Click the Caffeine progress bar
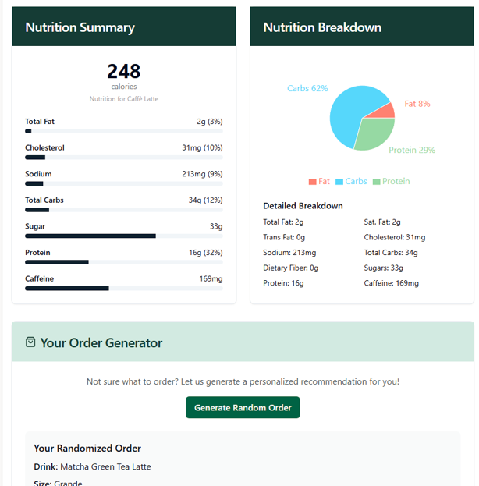The image size is (479, 486). tap(124, 289)
